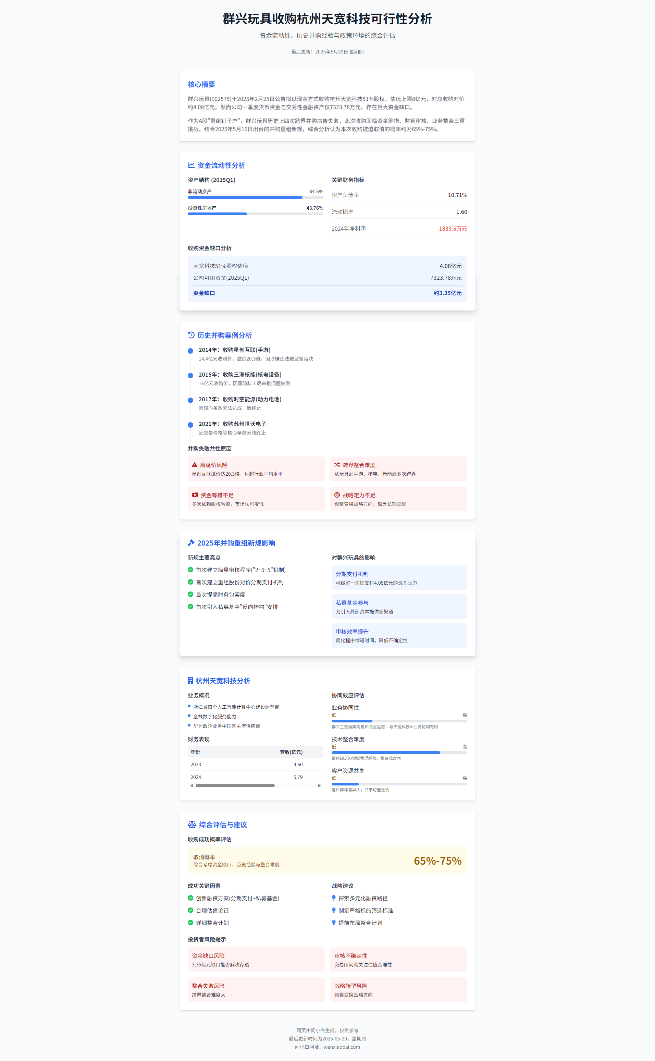Click the timeline dot for 2014年 收购星创互联
655x1061 pixels.
(x=190, y=351)
